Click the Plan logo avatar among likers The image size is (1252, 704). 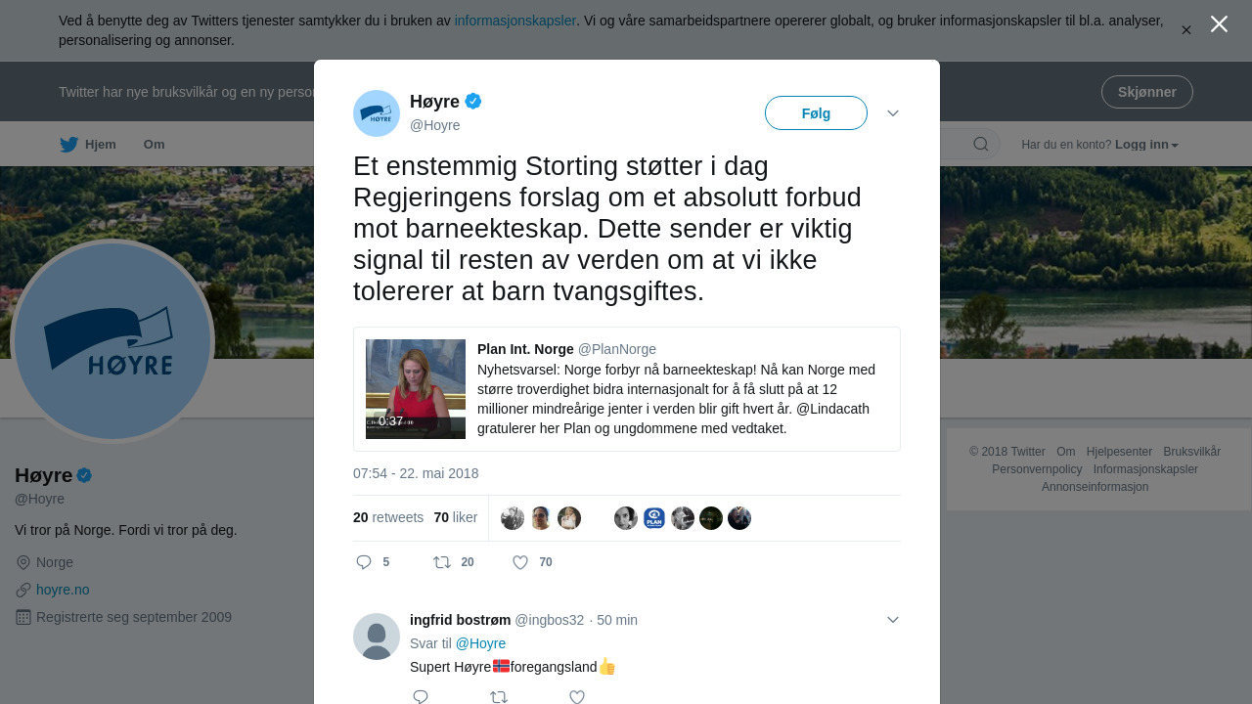[654, 518]
